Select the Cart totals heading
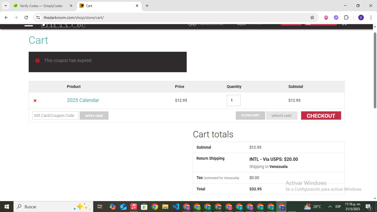Screen dimensions: 377x212 [x=213, y=134]
